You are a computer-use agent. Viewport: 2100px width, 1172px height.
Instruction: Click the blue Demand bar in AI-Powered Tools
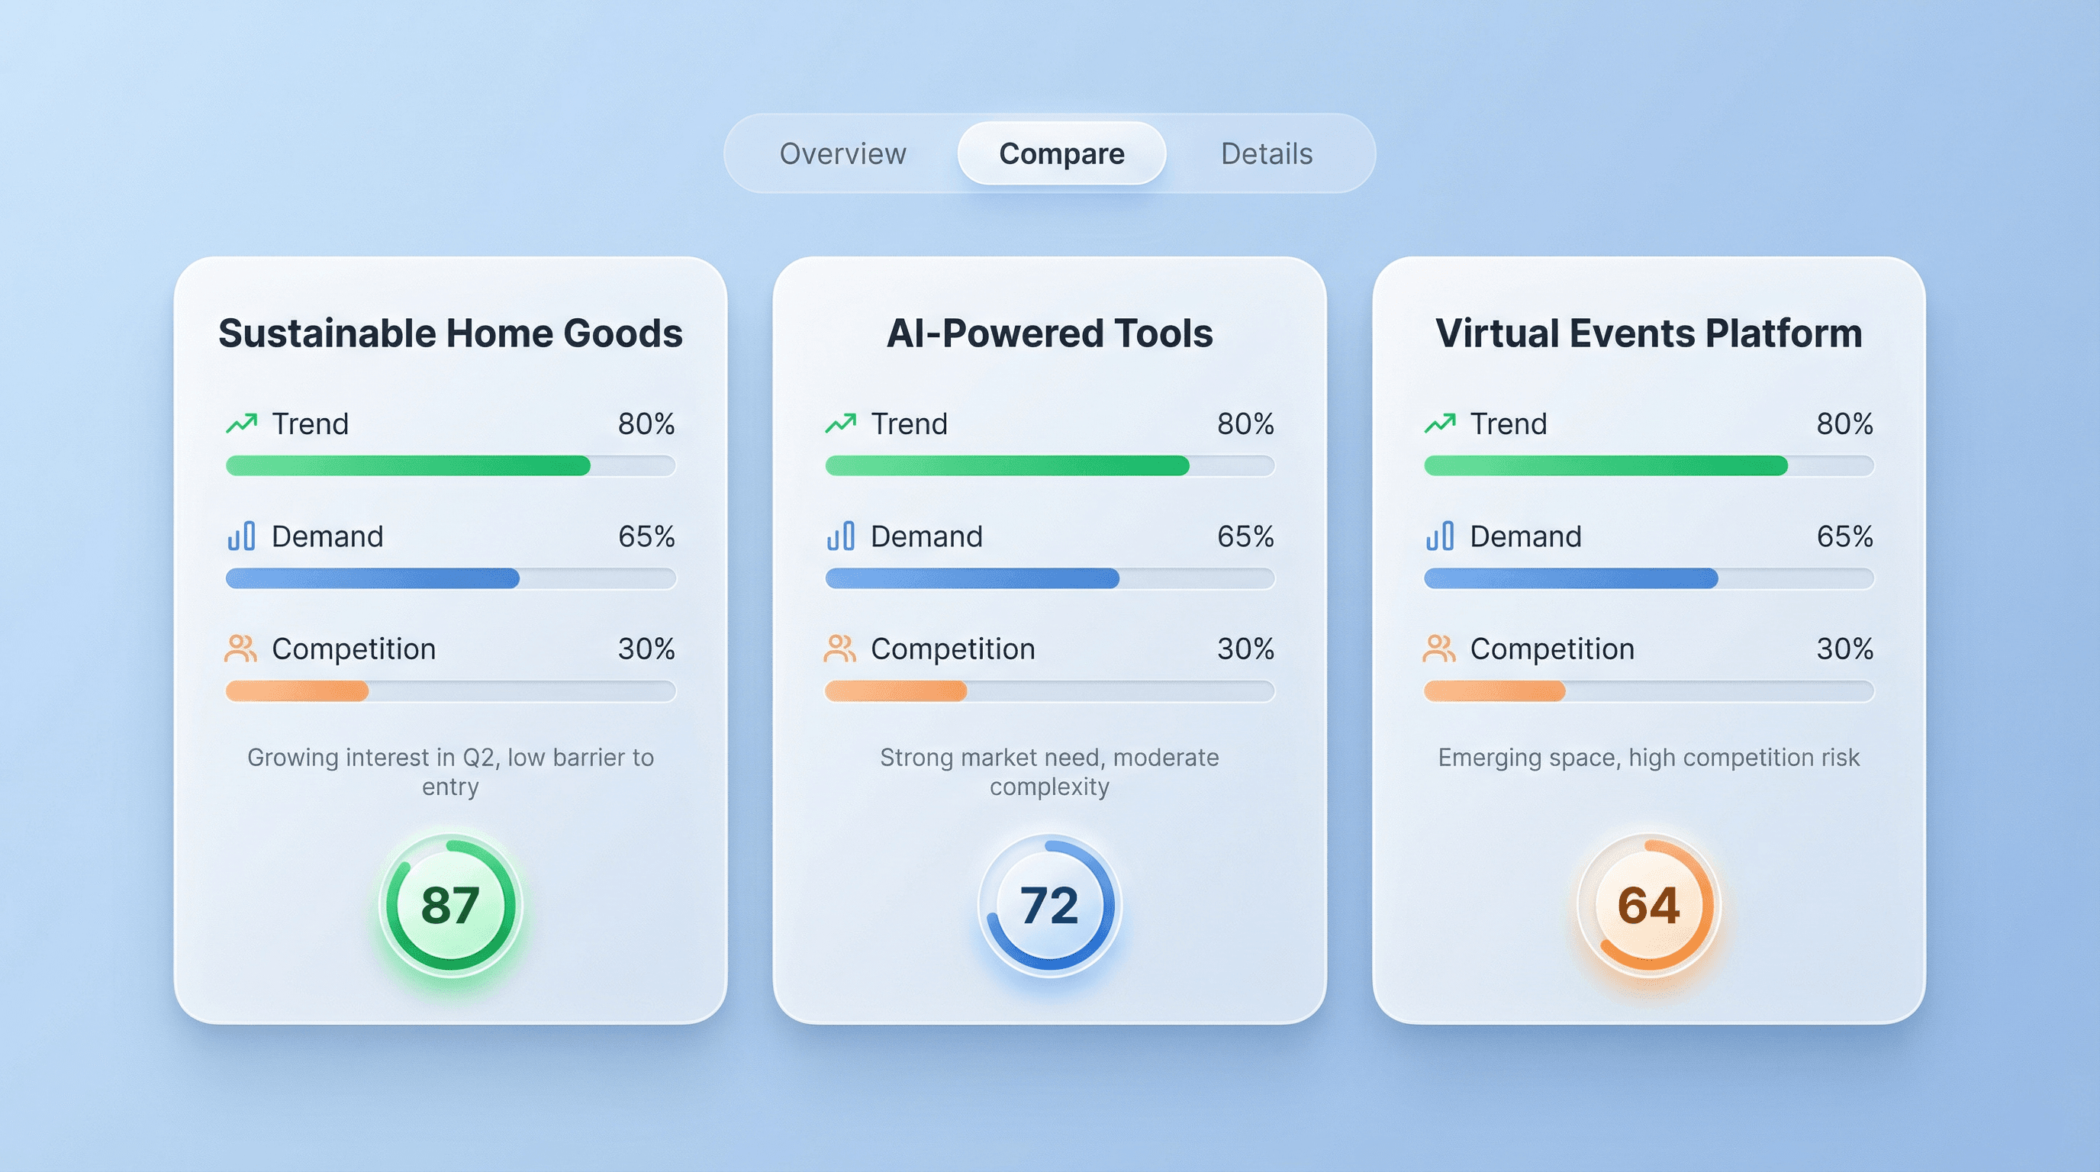click(x=971, y=578)
